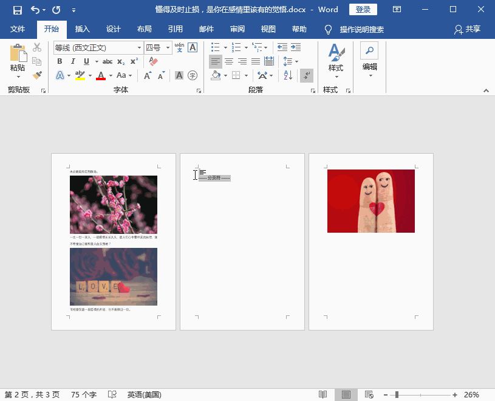Expand the bullets list dropdown arrow
Screen dimensions: 495x401
point(225,47)
